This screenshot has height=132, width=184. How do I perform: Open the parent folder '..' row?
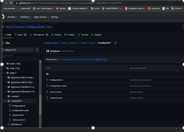(x=114, y=74)
